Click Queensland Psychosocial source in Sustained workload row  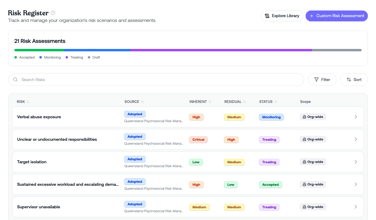point(154,189)
